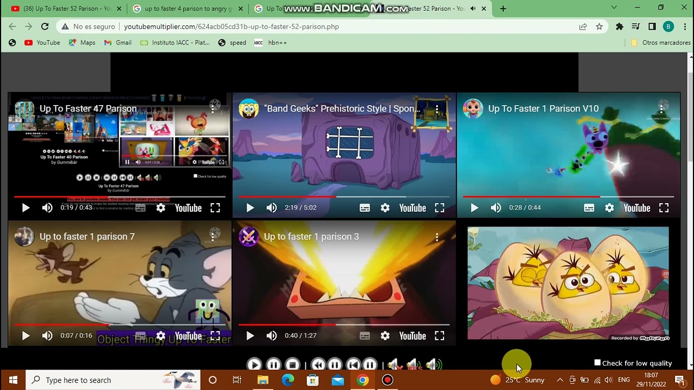Open the SpongeBob channel avatar on Band Geeks
The image size is (694, 390).
click(249, 109)
